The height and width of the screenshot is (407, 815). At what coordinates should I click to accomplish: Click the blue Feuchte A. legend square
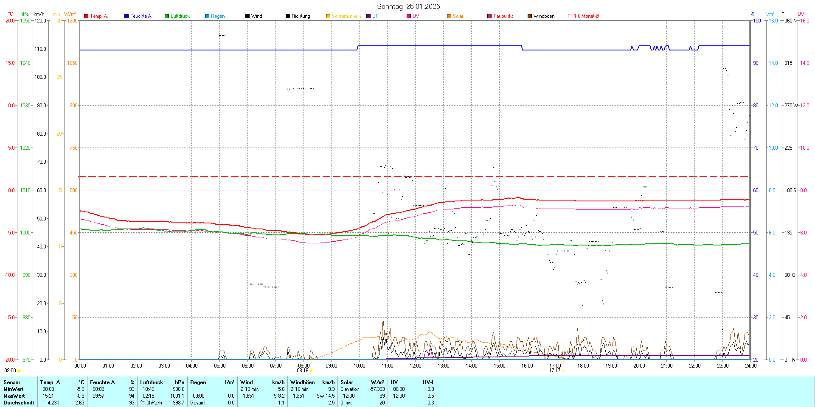pos(126,16)
